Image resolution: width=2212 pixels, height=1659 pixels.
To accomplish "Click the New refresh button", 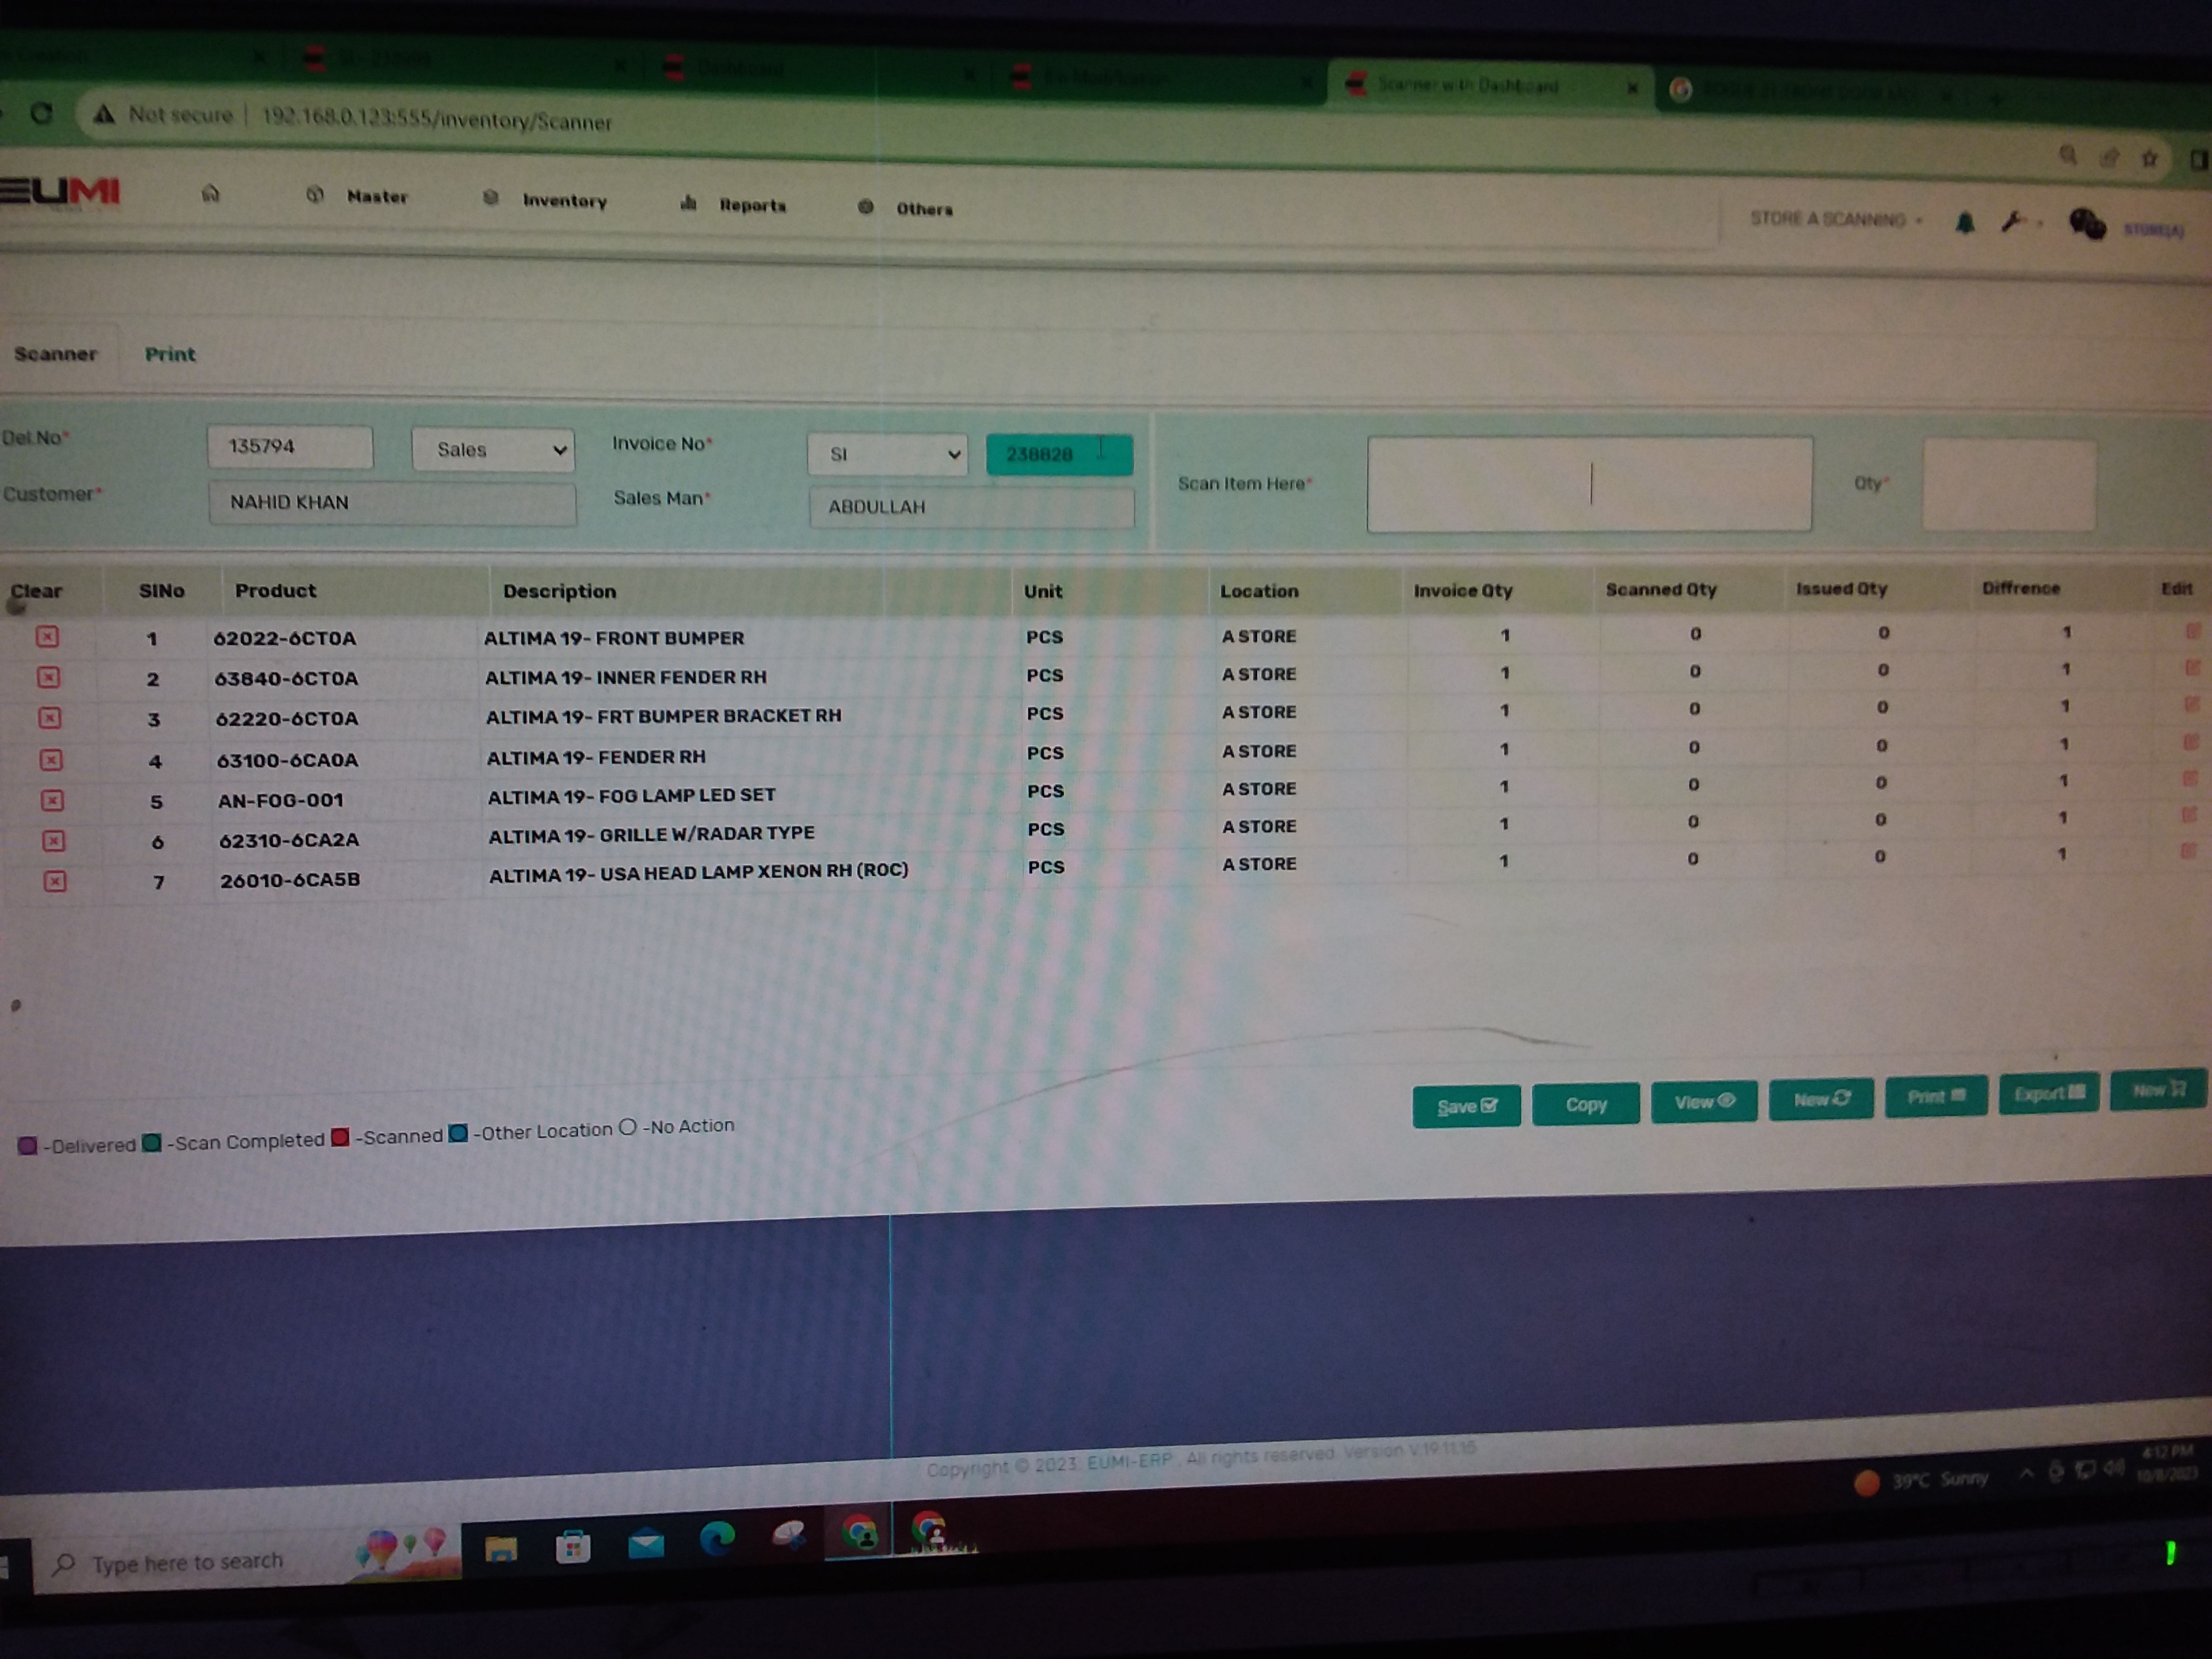I will coord(1821,1099).
